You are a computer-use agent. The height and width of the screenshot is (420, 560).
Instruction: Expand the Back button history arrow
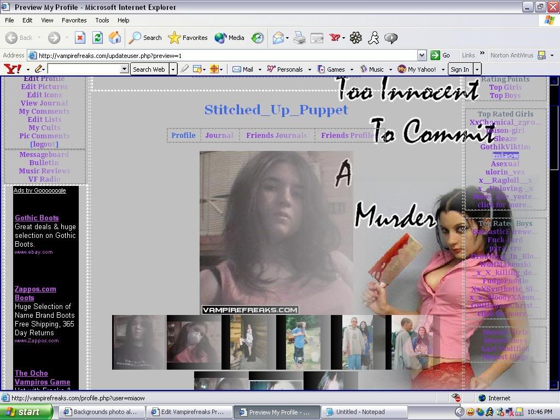[39, 38]
